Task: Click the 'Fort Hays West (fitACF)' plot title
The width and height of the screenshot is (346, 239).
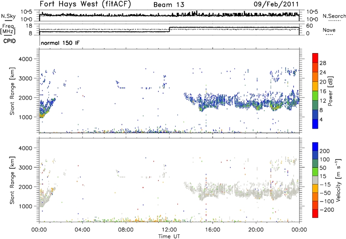Action: [x=85, y=4]
